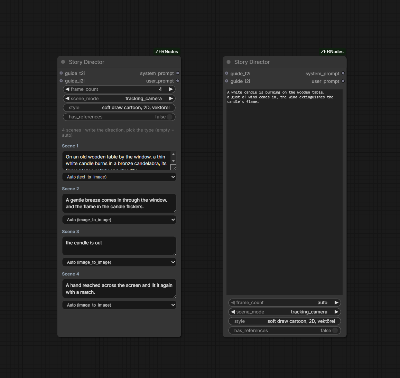Click the Scene 2 direction text box
Image resolution: width=400 pixels, height=378 pixels.
click(119, 203)
